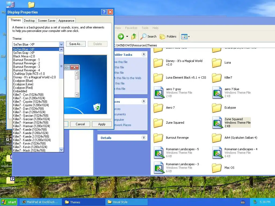Choose Killer7 - Kaede 2 (1024x768) theme
The height and width of the screenshot is (206, 275).
[36, 137]
